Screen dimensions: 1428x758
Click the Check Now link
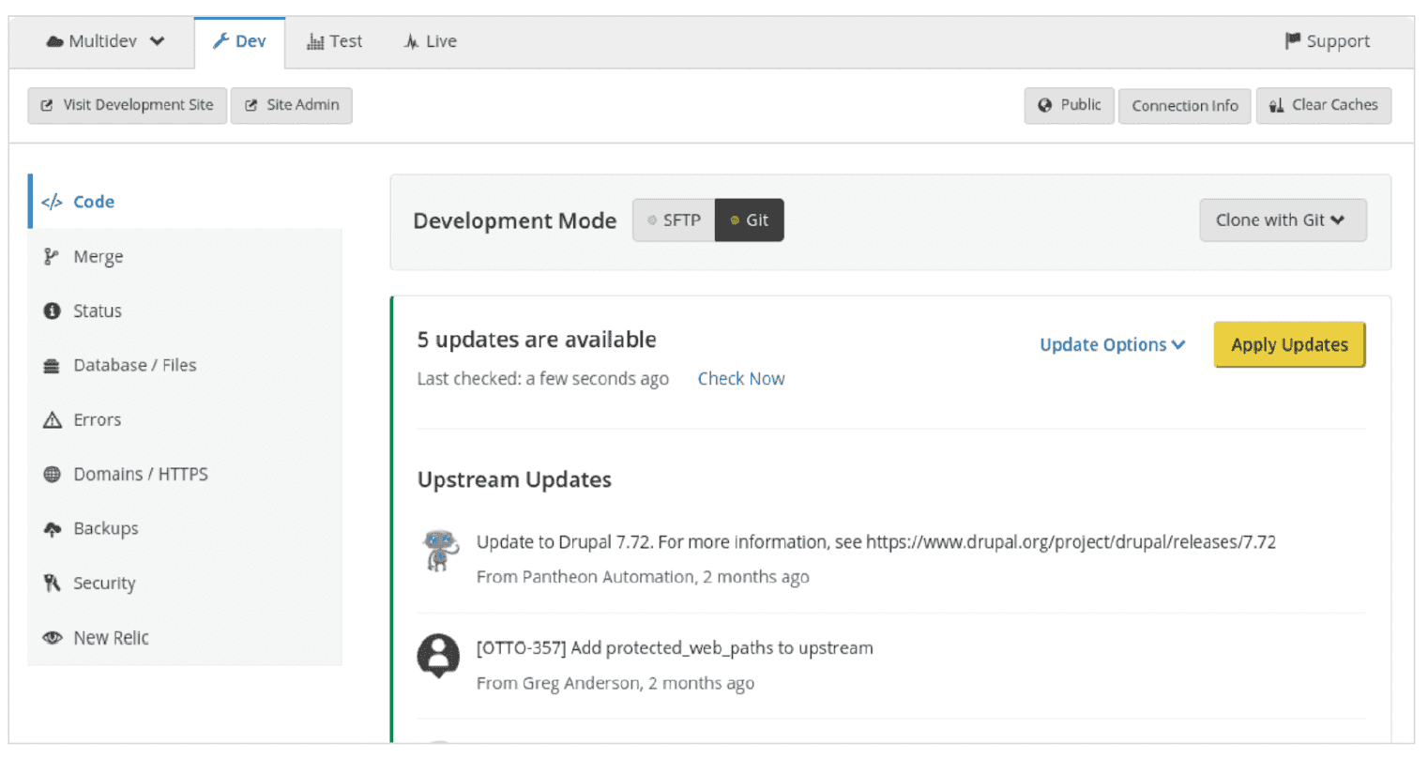pyautogui.click(x=741, y=378)
